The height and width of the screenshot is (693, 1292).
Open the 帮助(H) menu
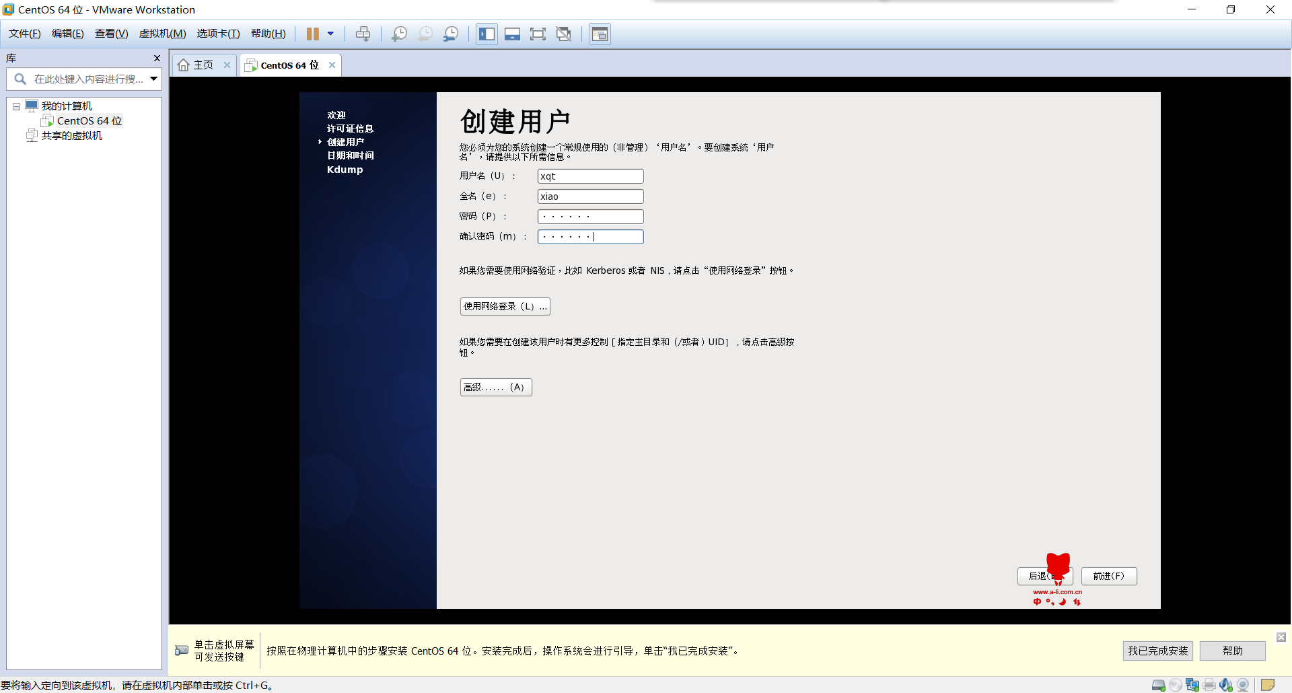[268, 34]
